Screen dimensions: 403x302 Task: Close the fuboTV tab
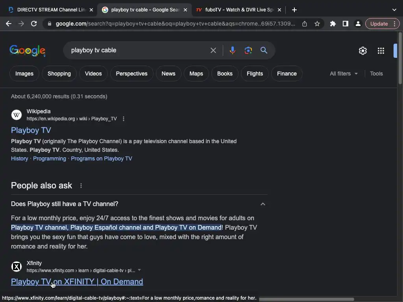coord(279,10)
